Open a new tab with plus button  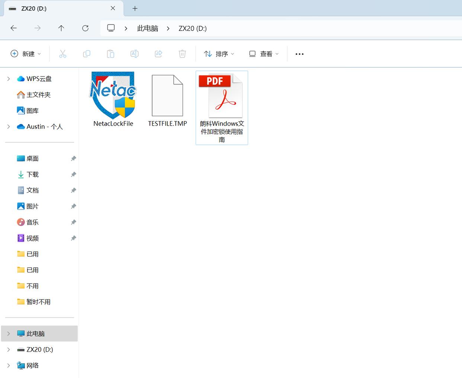135,8
